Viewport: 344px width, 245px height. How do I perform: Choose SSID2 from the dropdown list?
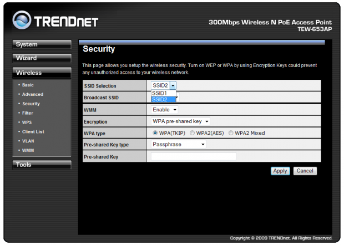tap(164, 99)
